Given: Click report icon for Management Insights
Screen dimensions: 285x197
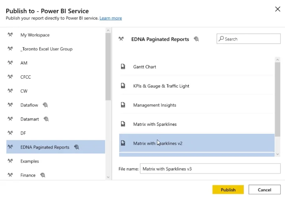Looking at the screenshot, I should point(123,105).
